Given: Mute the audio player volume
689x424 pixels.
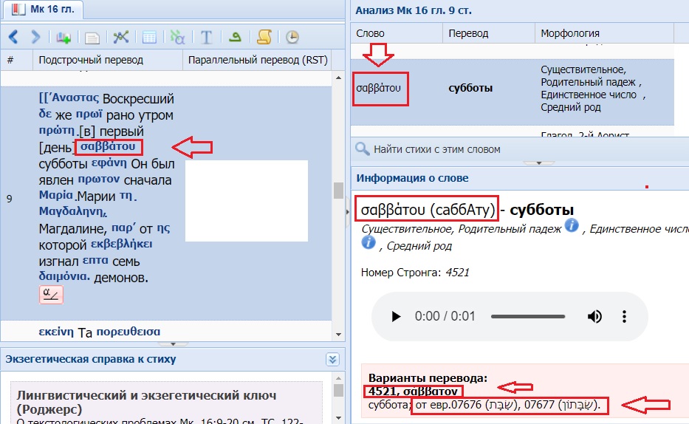Looking at the screenshot, I should pos(594,316).
